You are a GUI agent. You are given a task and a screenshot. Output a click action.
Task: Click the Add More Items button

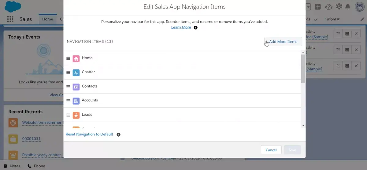click(x=283, y=42)
